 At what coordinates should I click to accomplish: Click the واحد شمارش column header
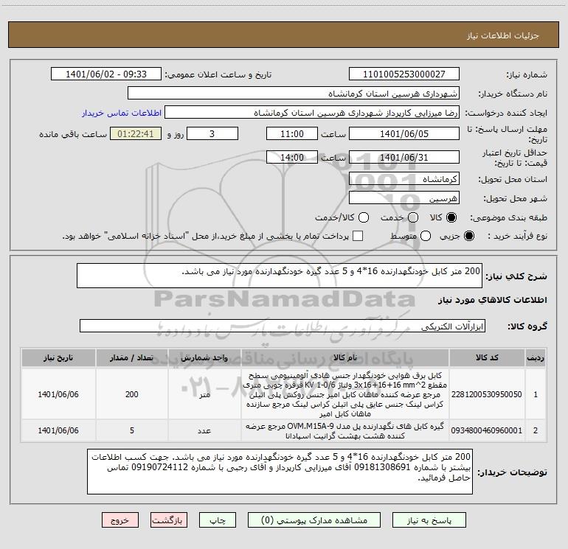tap(204, 357)
